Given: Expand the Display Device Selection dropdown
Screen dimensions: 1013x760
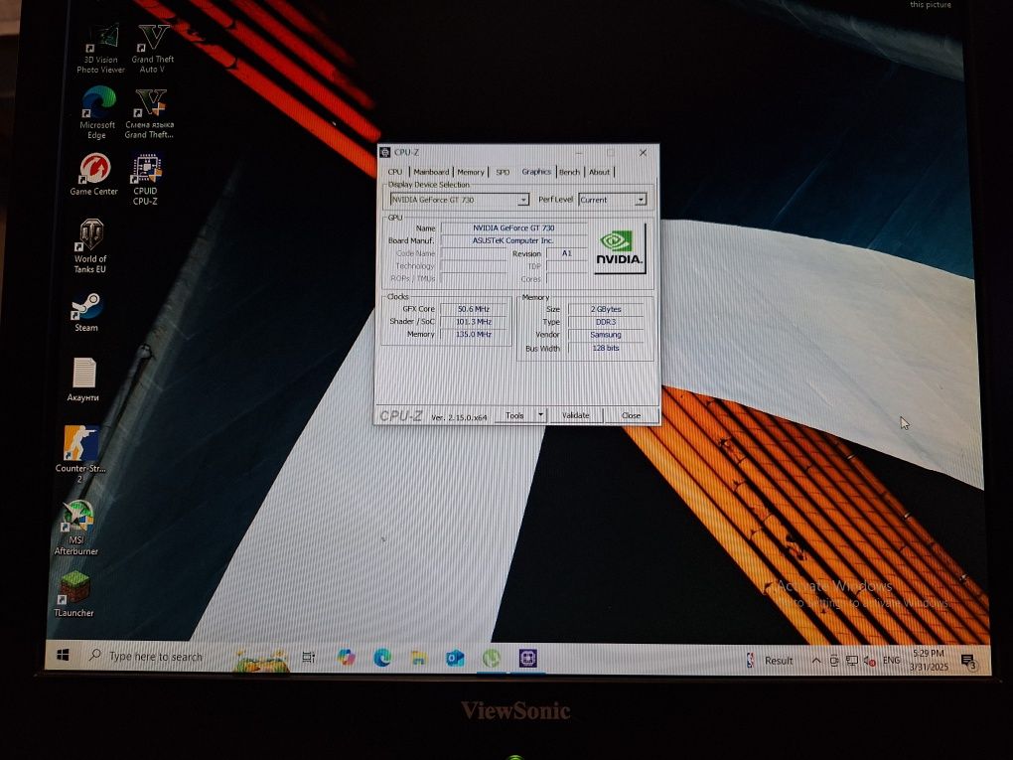Looking at the screenshot, I should click(x=522, y=200).
